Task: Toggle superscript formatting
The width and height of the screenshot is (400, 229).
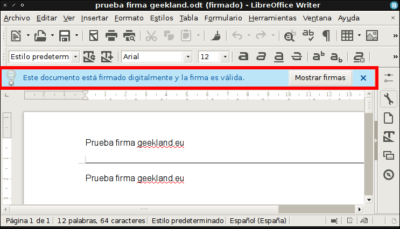Action: click(x=319, y=56)
